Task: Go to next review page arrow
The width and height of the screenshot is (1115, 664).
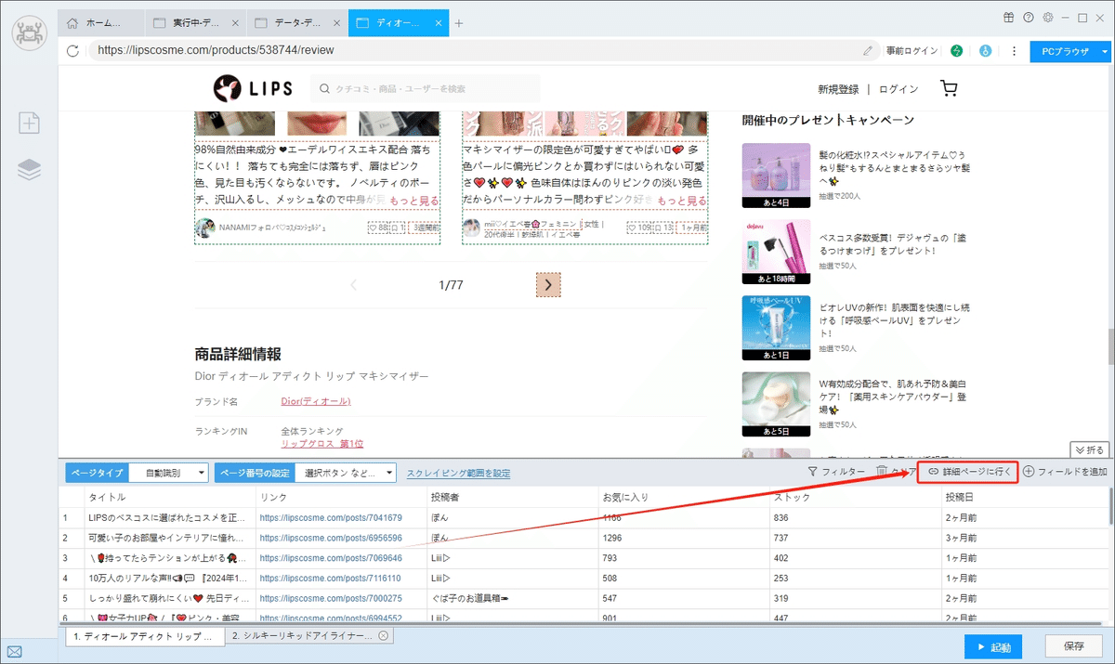Action: tap(548, 285)
